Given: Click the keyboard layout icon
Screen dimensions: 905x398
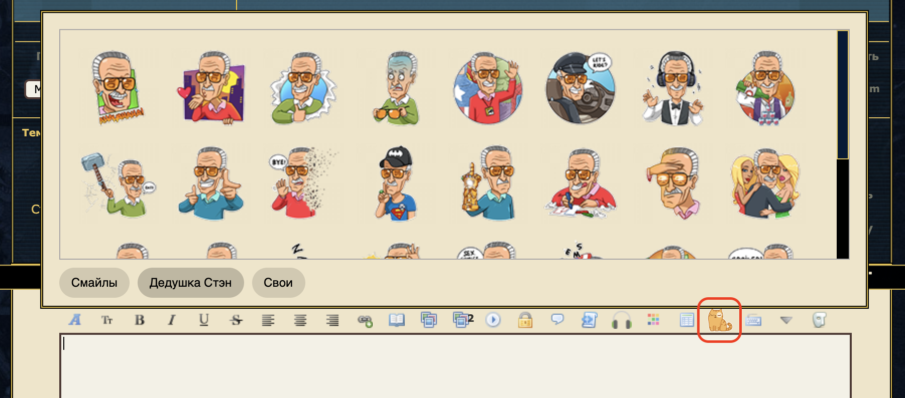Looking at the screenshot, I should point(753,320).
